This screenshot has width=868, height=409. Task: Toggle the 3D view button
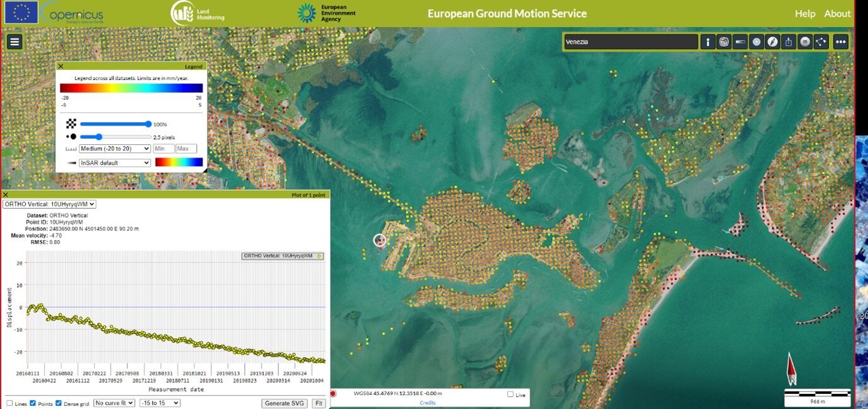(805, 42)
